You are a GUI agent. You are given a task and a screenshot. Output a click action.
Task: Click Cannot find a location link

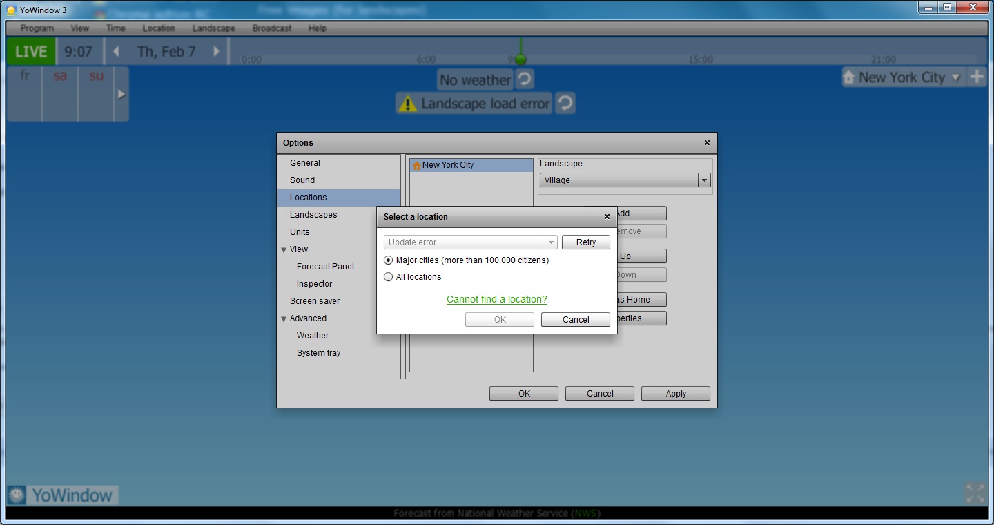(496, 299)
